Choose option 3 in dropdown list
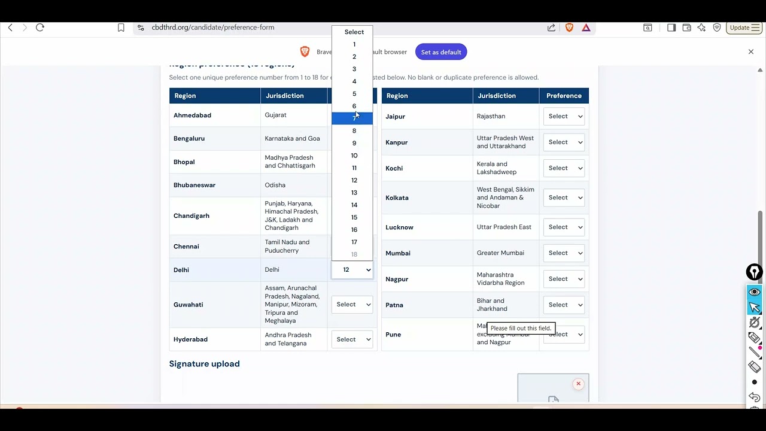 354,69
